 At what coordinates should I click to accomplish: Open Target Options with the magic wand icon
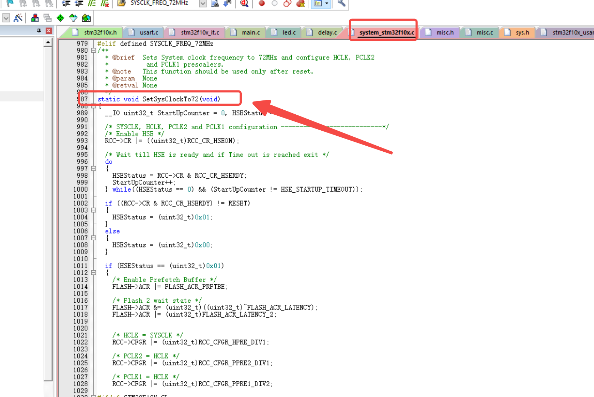click(x=18, y=18)
